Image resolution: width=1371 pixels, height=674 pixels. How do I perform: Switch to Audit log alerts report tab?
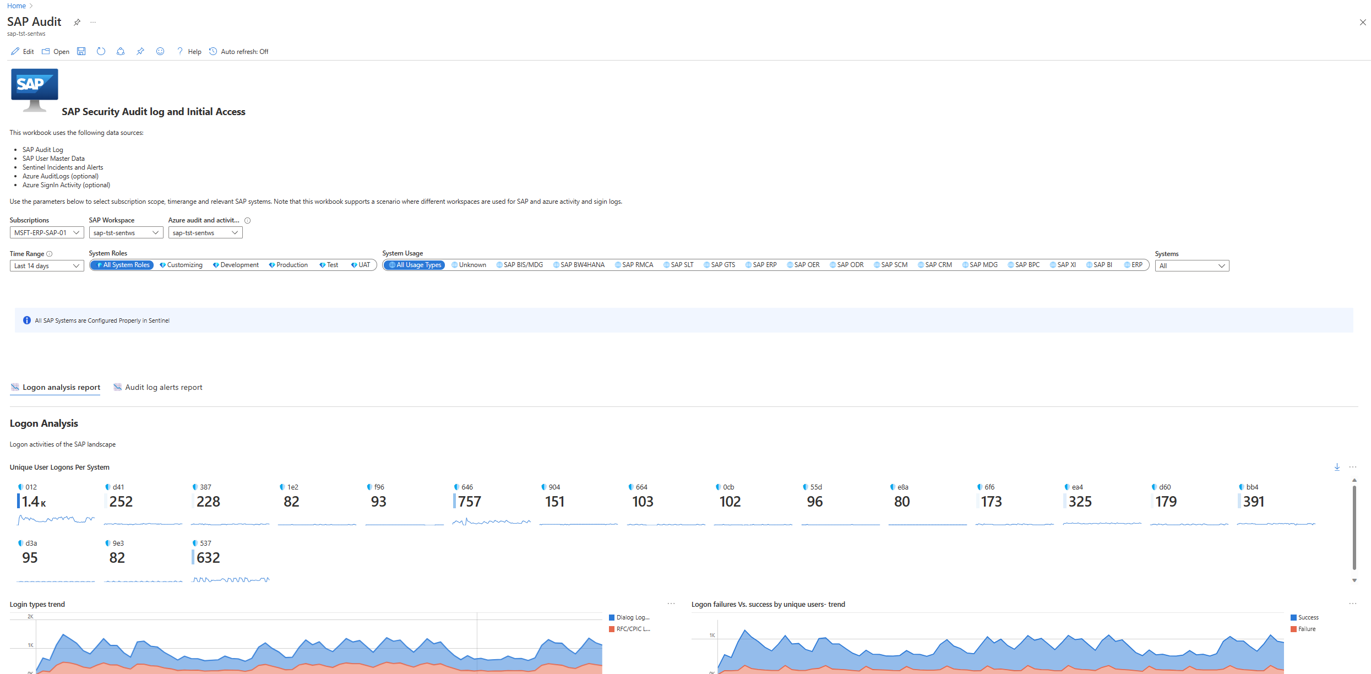point(157,388)
